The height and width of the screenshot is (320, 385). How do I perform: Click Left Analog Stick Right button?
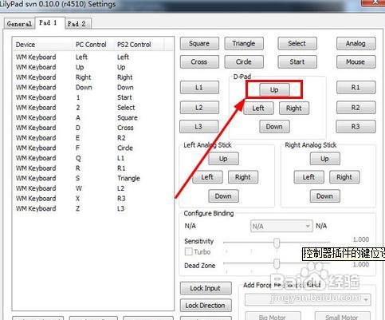(243, 177)
